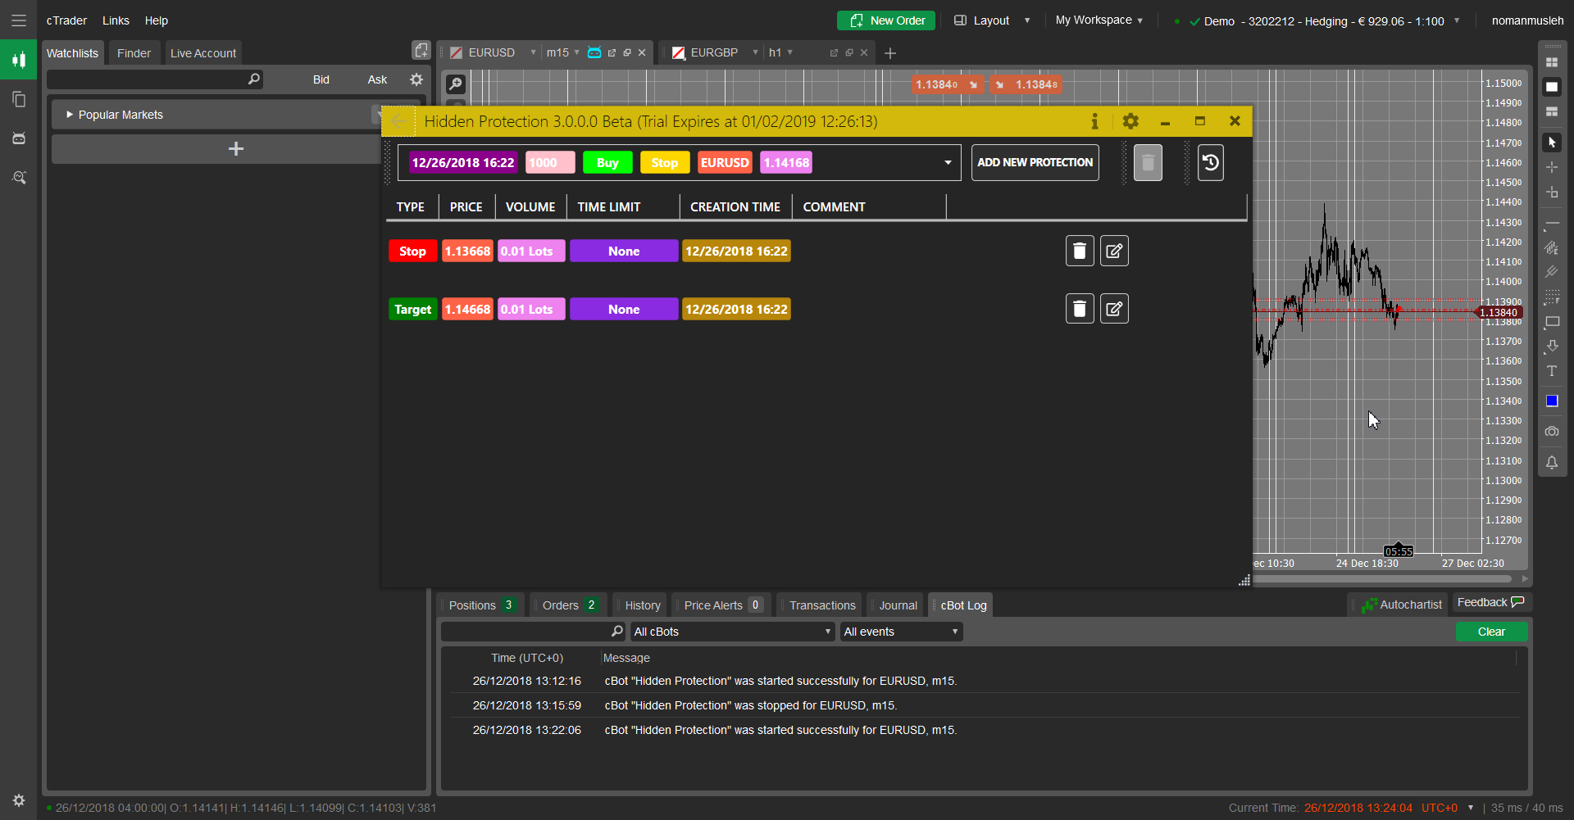Open the UTC+0 timezone dropdown

click(x=1471, y=808)
